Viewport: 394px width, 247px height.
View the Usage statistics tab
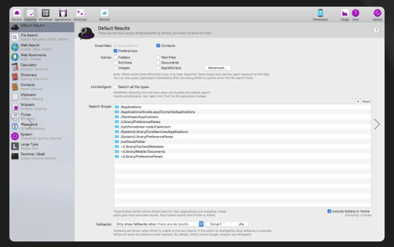(x=345, y=15)
